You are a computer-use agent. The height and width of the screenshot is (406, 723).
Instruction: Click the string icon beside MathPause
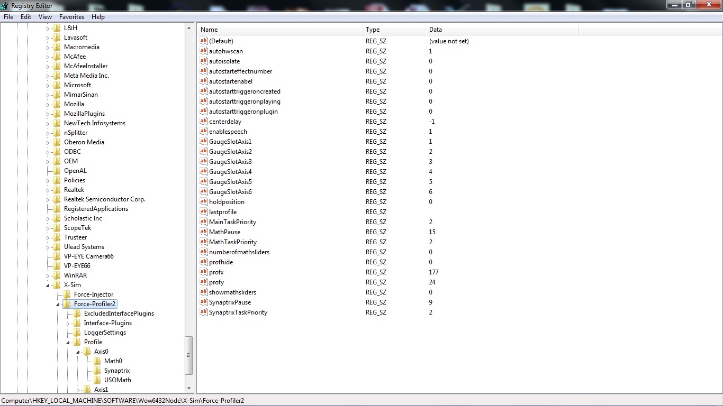coord(204,232)
